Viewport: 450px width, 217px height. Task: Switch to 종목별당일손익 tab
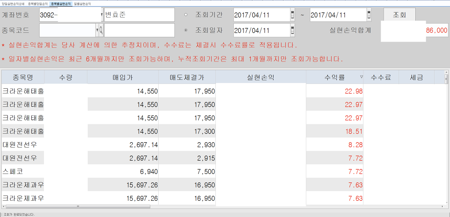[37, 4]
